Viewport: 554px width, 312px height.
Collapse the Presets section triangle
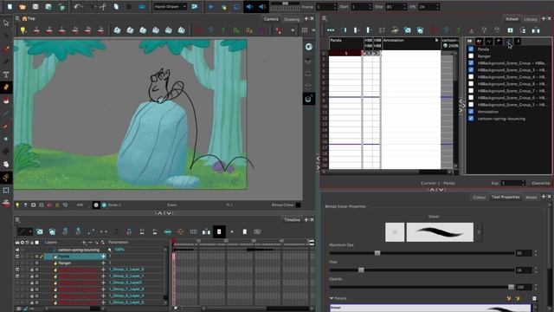(x=332, y=298)
